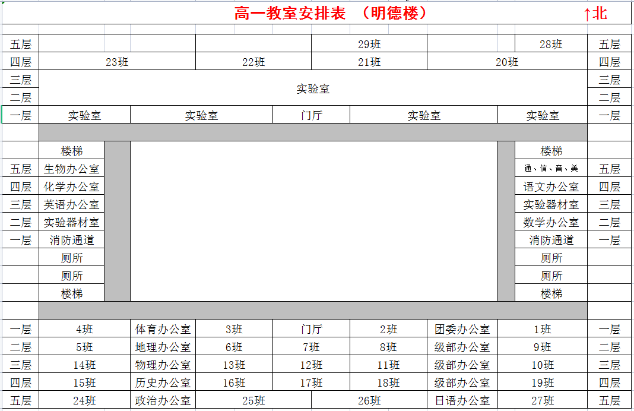Select the 23班 merged cell
Screen dimensions: 634x411
pyautogui.click(x=117, y=62)
